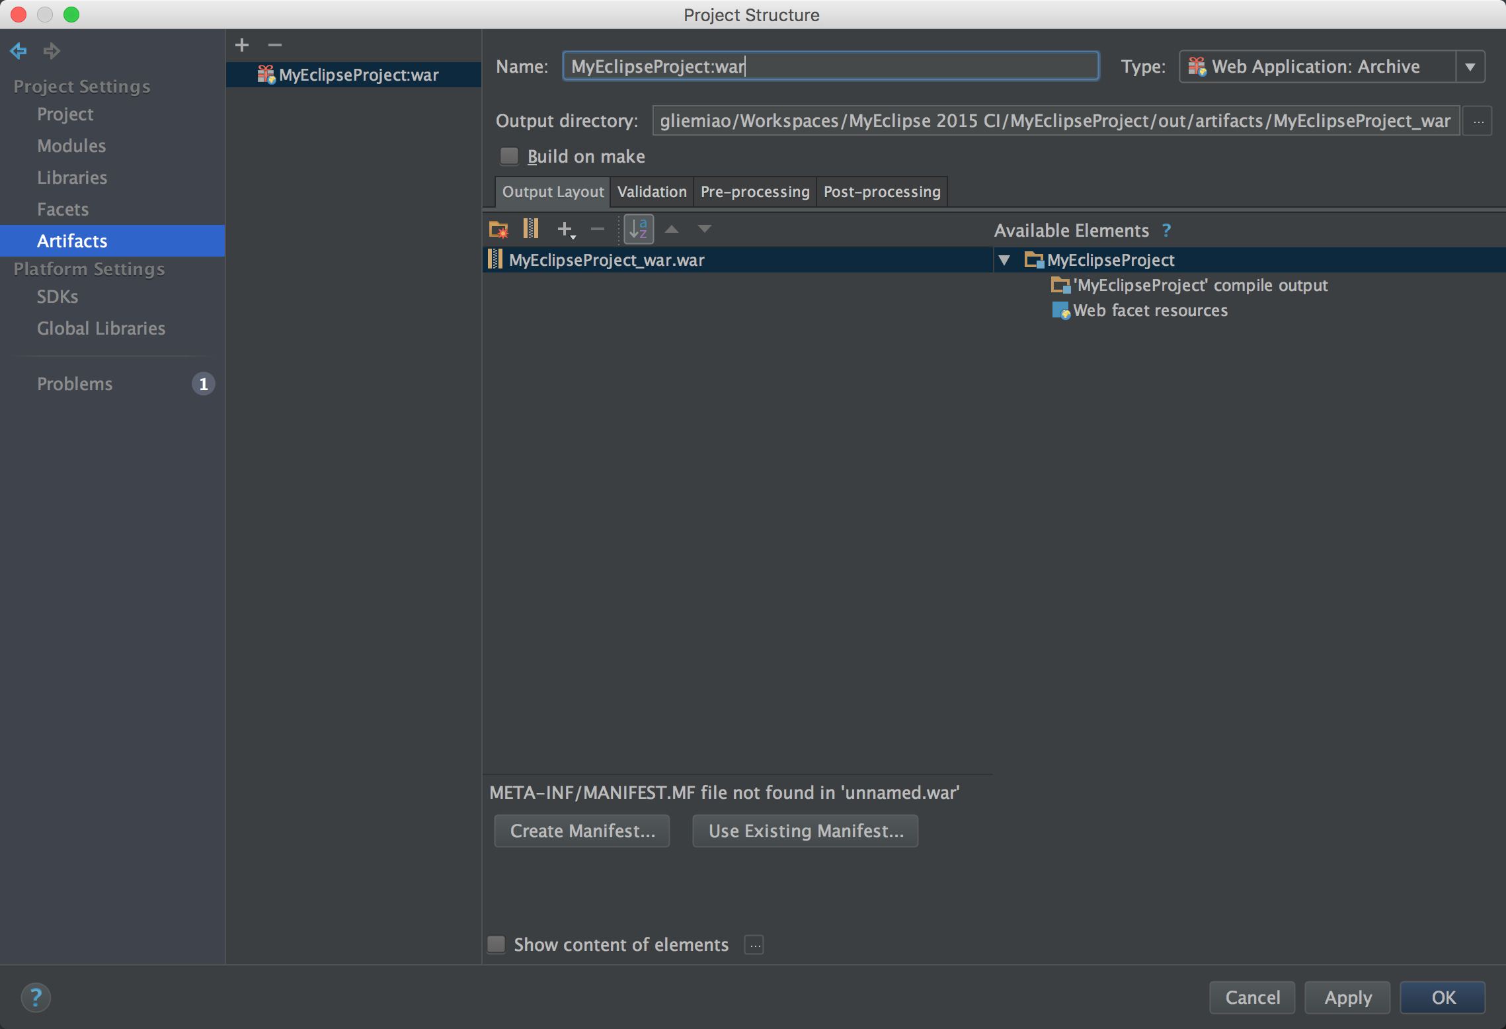Viewport: 1506px width, 1029px height.
Task: Open Available Elements help question mark
Action: [1166, 230]
